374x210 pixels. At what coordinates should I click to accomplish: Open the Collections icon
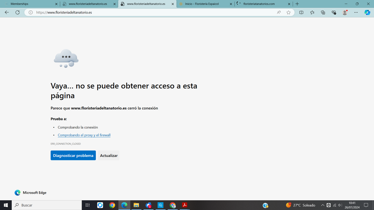(x=323, y=12)
